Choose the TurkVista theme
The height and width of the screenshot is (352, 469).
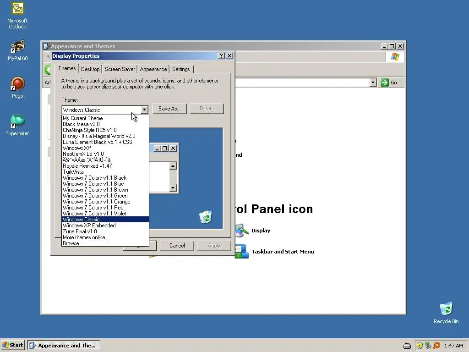(105, 172)
